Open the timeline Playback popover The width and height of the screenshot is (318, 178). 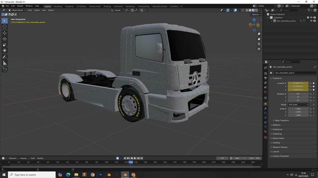tap(14, 158)
